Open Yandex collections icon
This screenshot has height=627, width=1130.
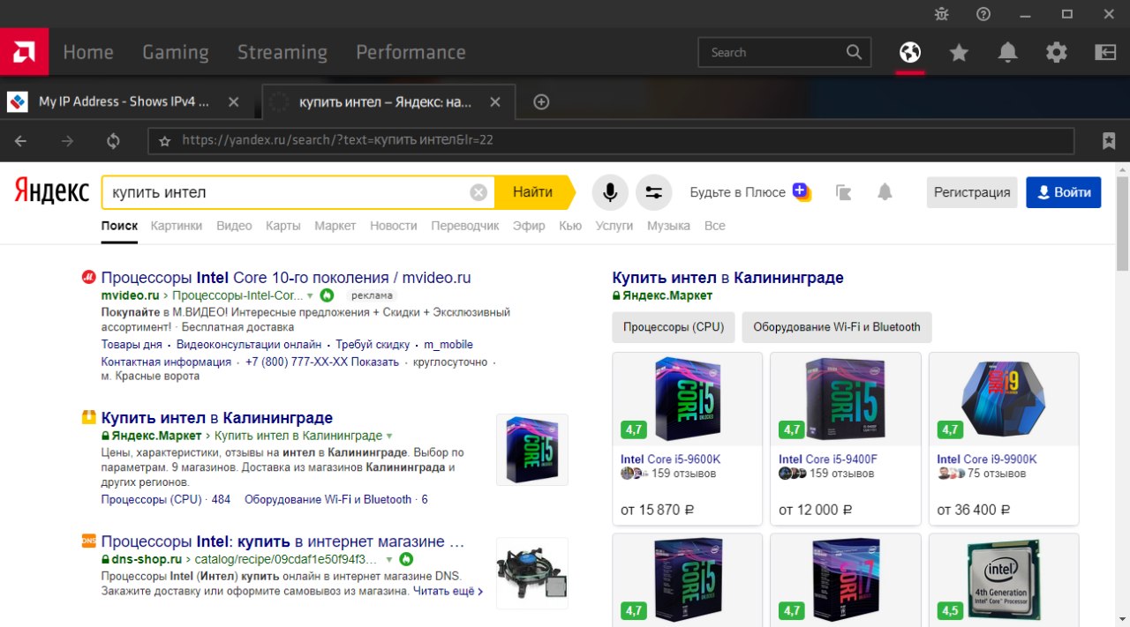click(x=843, y=192)
